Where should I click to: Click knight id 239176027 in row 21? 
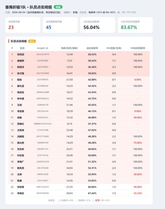click(x=43, y=181)
